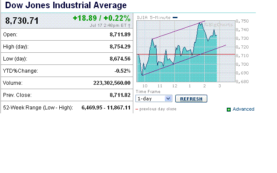This screenshot has width=277, height=173.
Task: Click the "Prev. Close:" row label
Action: (17, 95)
